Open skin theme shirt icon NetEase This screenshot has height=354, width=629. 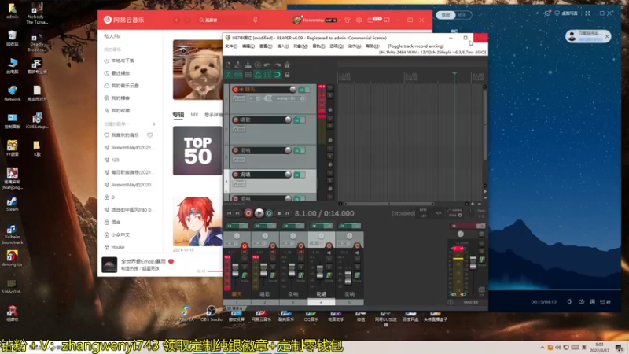(x=348, y=20)
